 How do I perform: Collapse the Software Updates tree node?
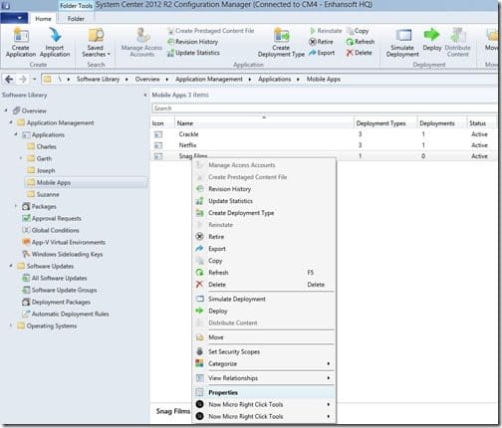tap(11, 266)
